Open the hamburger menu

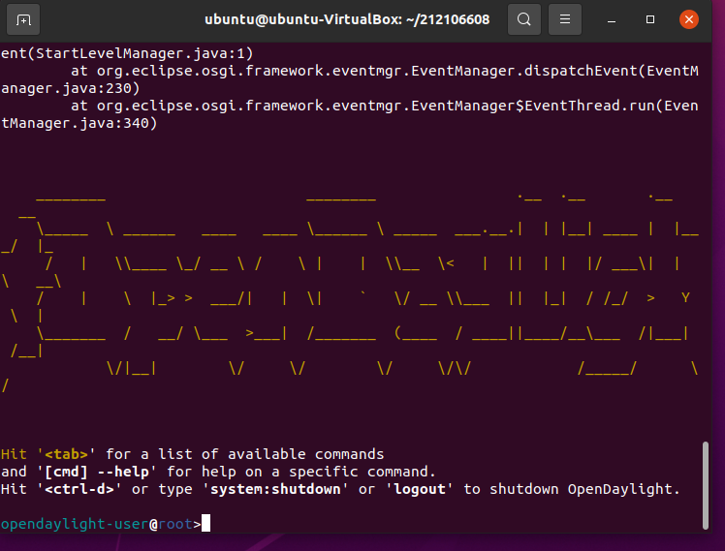[x=564, y=19]
